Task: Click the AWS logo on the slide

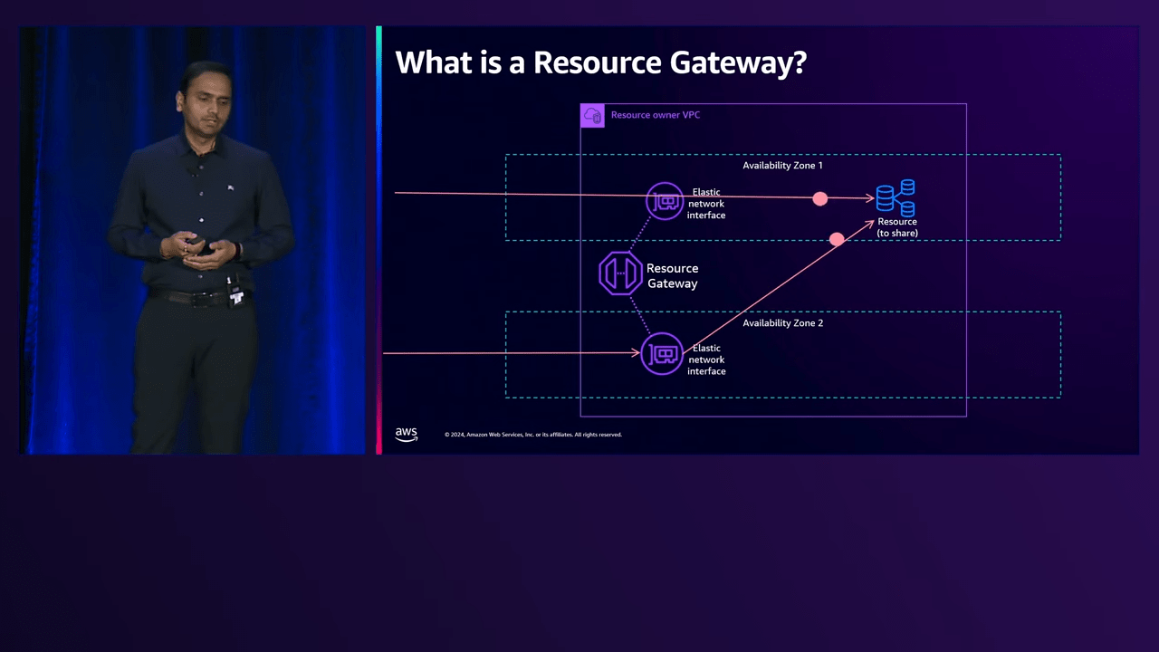Action: [407, 434]
